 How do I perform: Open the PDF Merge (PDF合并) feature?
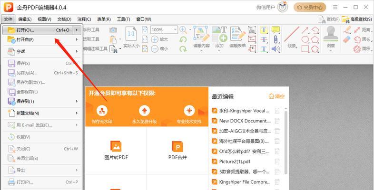point(177,151)
